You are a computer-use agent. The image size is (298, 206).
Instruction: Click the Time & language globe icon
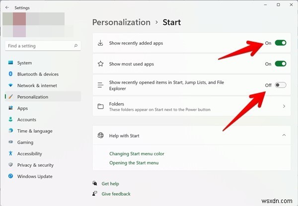click(10, 131)
